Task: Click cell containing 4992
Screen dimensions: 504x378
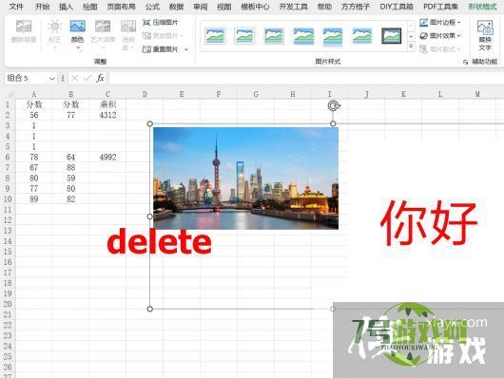Action: [x=107, y=158]
